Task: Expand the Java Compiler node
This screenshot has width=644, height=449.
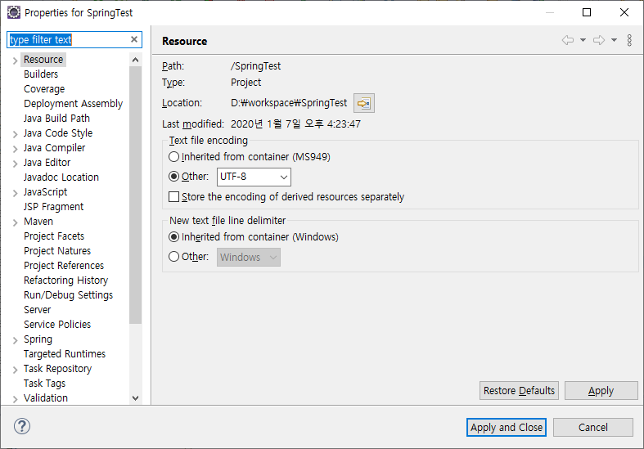Action: tap(16, 149)
